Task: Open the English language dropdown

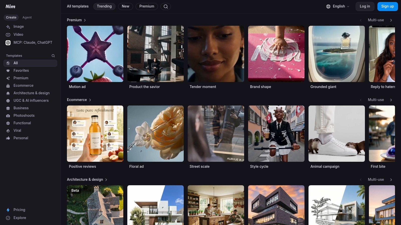Action: (x=338, y=6)
